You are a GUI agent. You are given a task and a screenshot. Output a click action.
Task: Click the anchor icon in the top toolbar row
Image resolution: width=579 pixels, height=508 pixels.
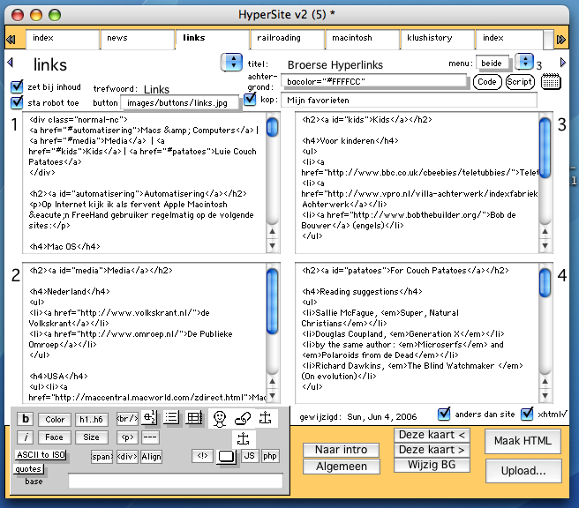pyautogui.click(x=265, y=417)
